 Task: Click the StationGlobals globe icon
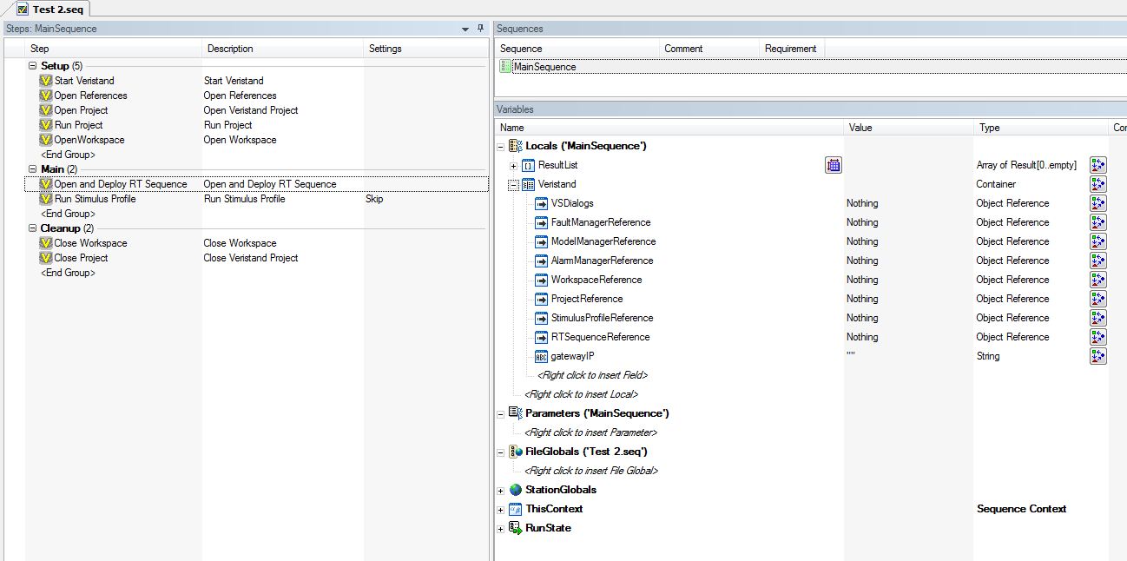tap(516, 490)
